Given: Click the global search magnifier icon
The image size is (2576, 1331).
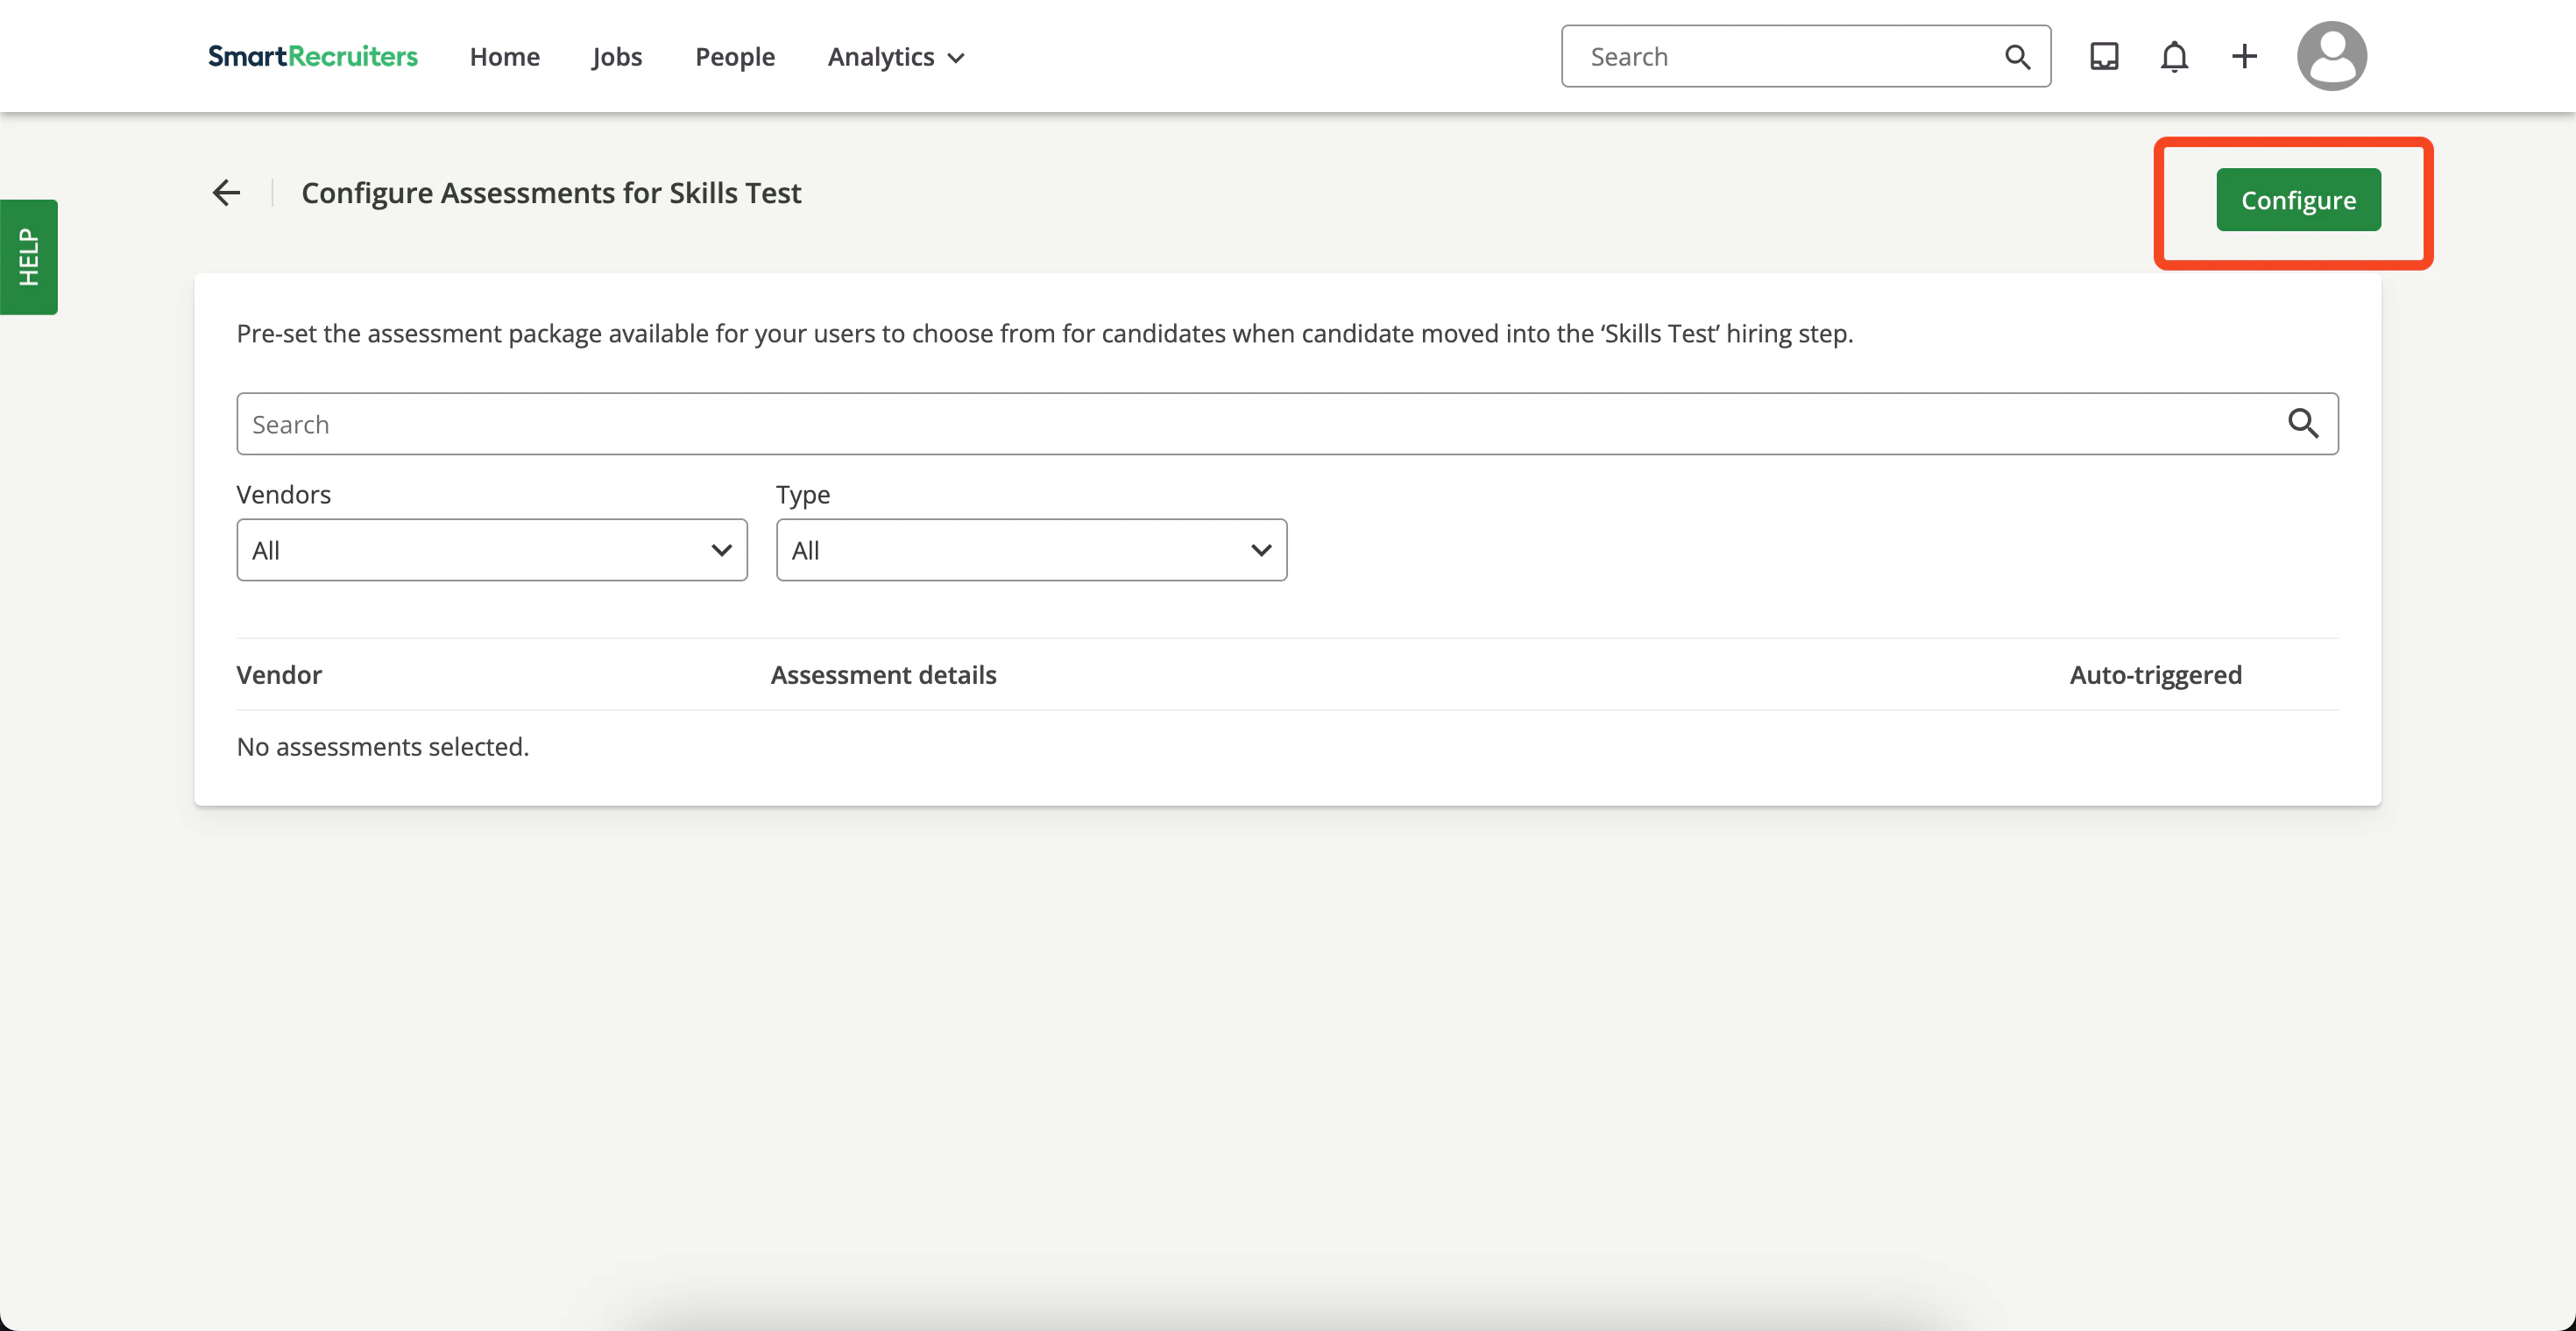Looking at the screenshot, I should pos(2017,56).
